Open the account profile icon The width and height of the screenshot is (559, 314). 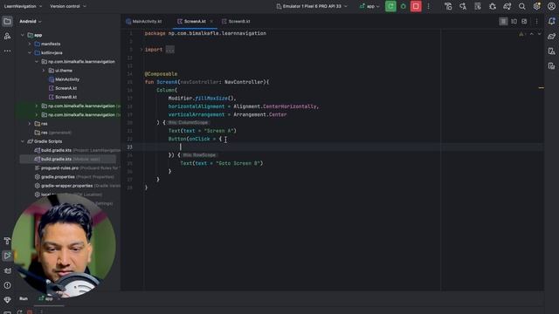(551, 6)
